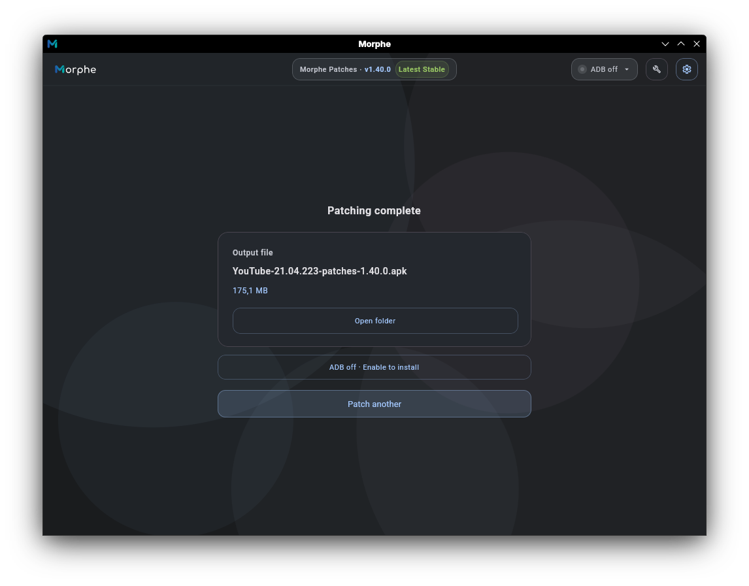749x586 pixels.
Task: Select the output file name YouTube-21.04.223-patches-1.40.0.apk
Action: [x=320, y=271]
